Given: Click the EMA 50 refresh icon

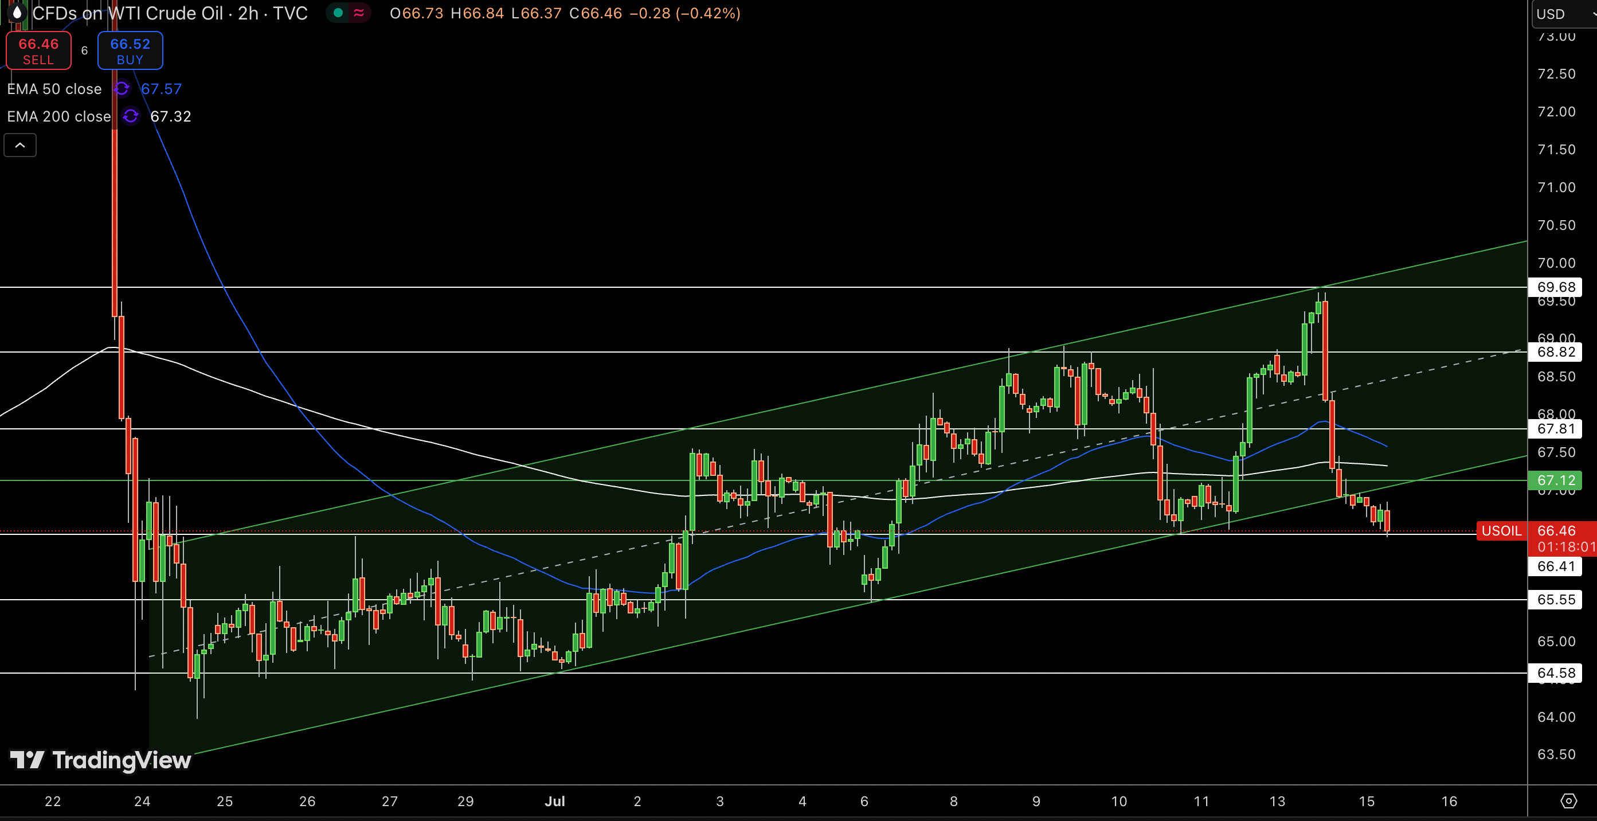Looking at the screenshot, I should 122,89.
